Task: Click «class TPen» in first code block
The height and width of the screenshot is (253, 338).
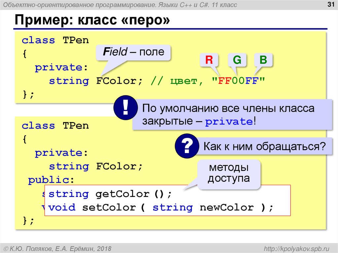Action: click(55, 40)
